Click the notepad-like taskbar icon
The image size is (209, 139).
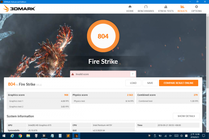52,136
